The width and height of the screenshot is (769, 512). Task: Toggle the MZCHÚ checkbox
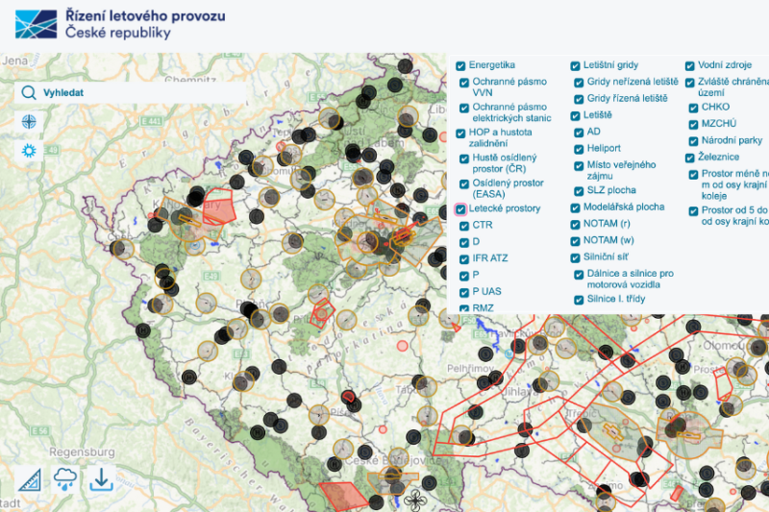pyautogui.click(x=693, y=125)
